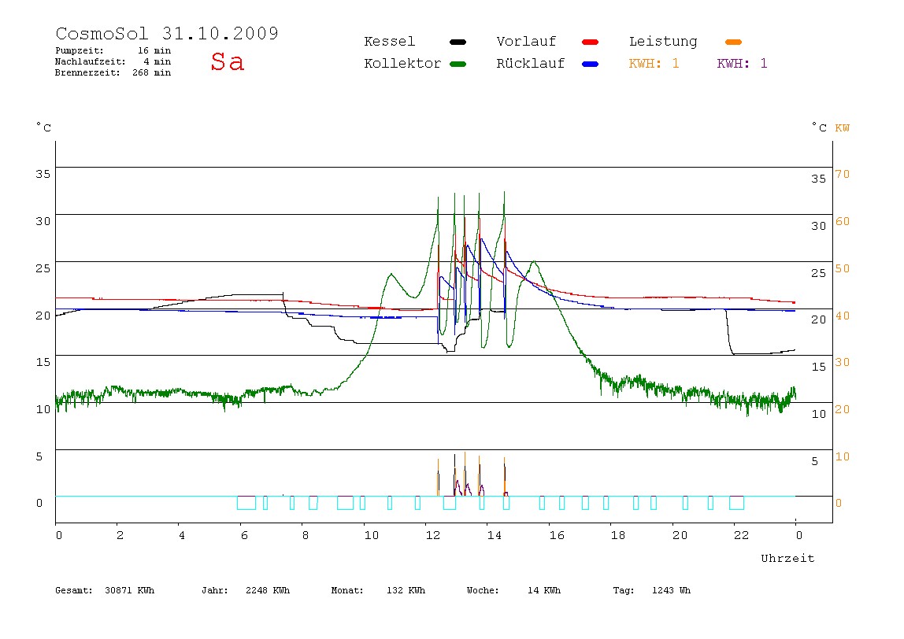Click the green Kollektor legend swatch
The image size is (904, 639).
coord(458,64)
